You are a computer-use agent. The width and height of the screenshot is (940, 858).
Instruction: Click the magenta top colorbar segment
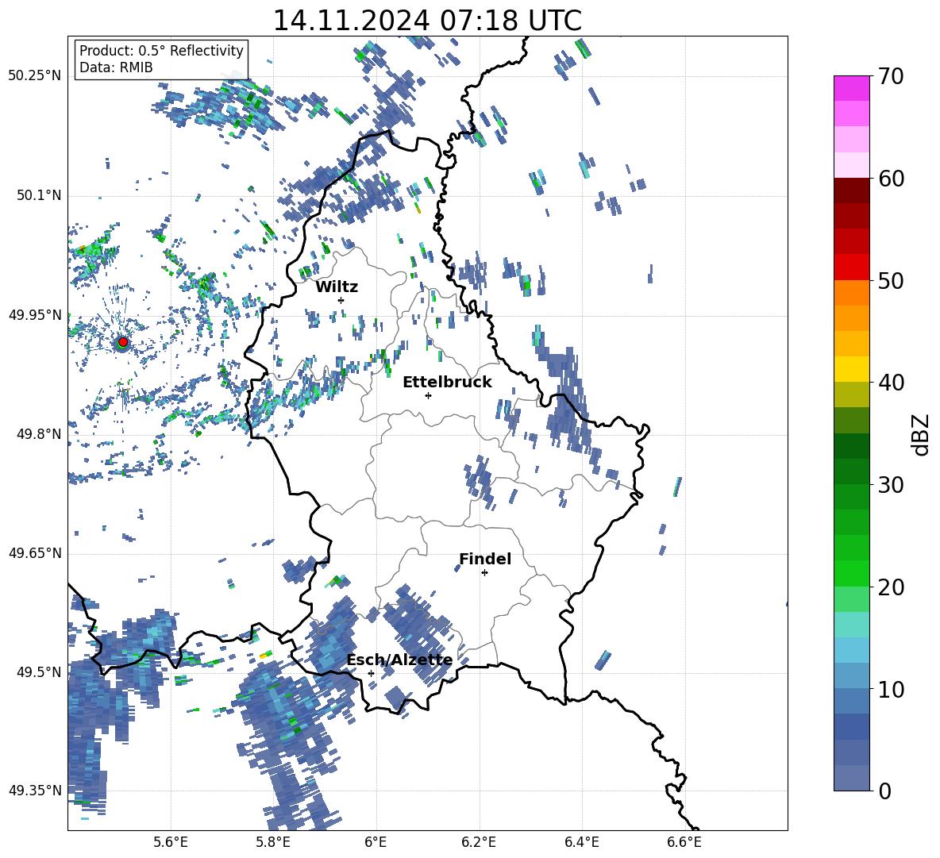coord(851,88)
